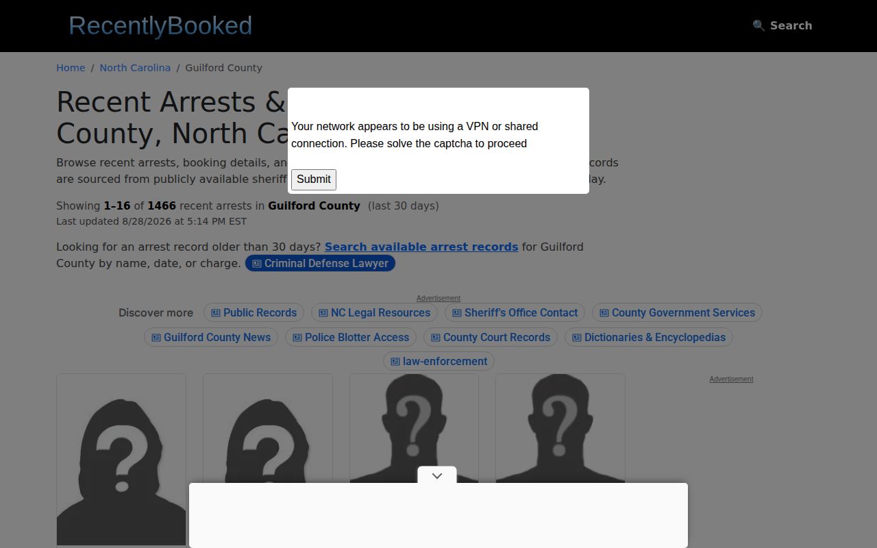The width and height of the screenshot is (877, 548).
Task: Click the Dictionaries & Encyclopedias chip icon
Action: (x=577, y=338)
